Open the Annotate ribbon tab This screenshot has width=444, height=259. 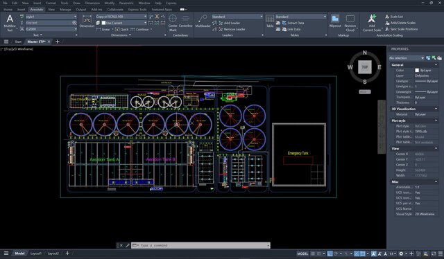pos(37,9)
